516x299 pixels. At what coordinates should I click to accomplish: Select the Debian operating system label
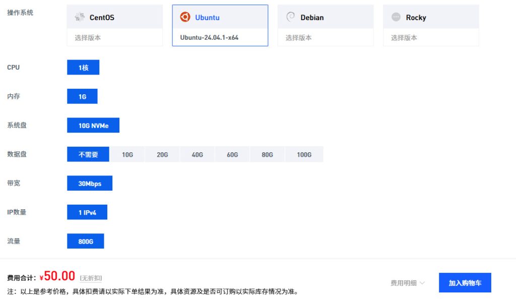pyautogui.click(x=312, y=18)
